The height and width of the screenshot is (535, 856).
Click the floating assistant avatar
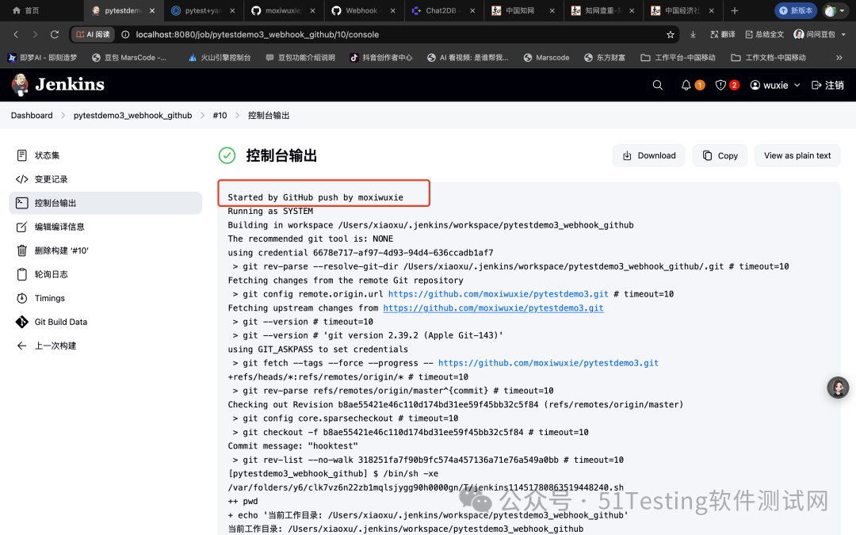[x=838, y=388]
